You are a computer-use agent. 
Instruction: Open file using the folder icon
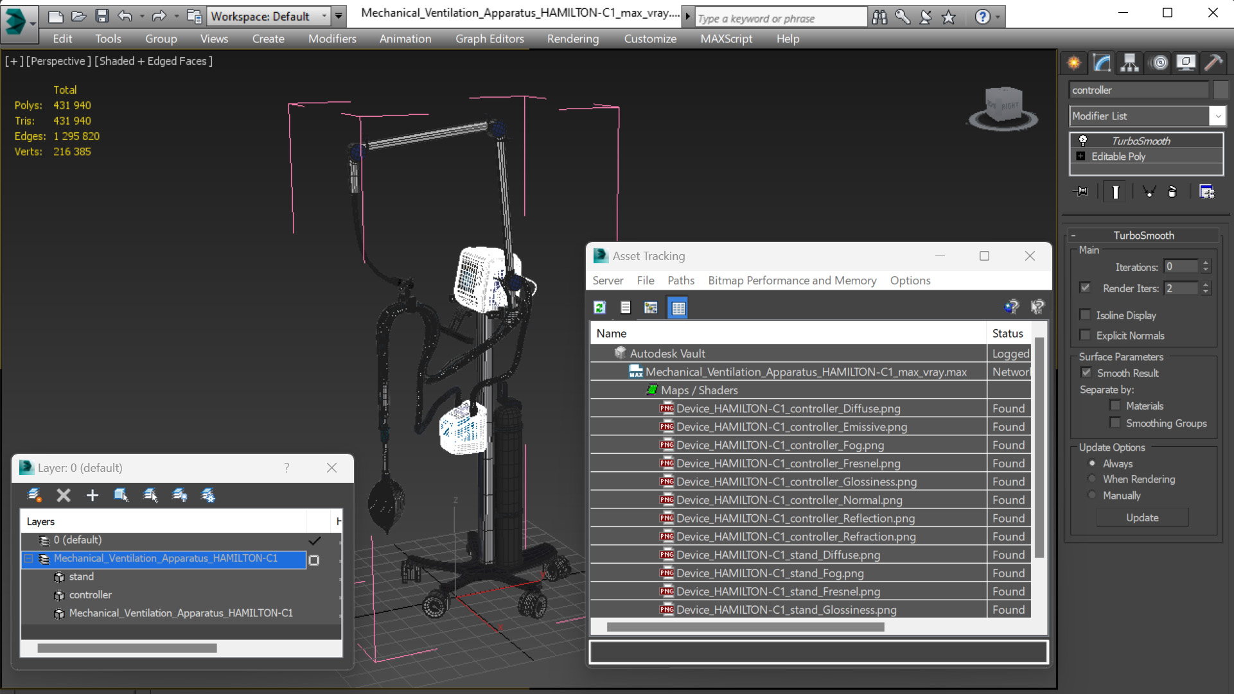(78, 16)
